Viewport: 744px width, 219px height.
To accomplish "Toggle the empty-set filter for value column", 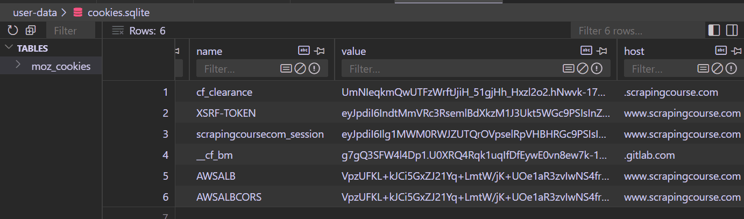I will [x=583, y=68].
